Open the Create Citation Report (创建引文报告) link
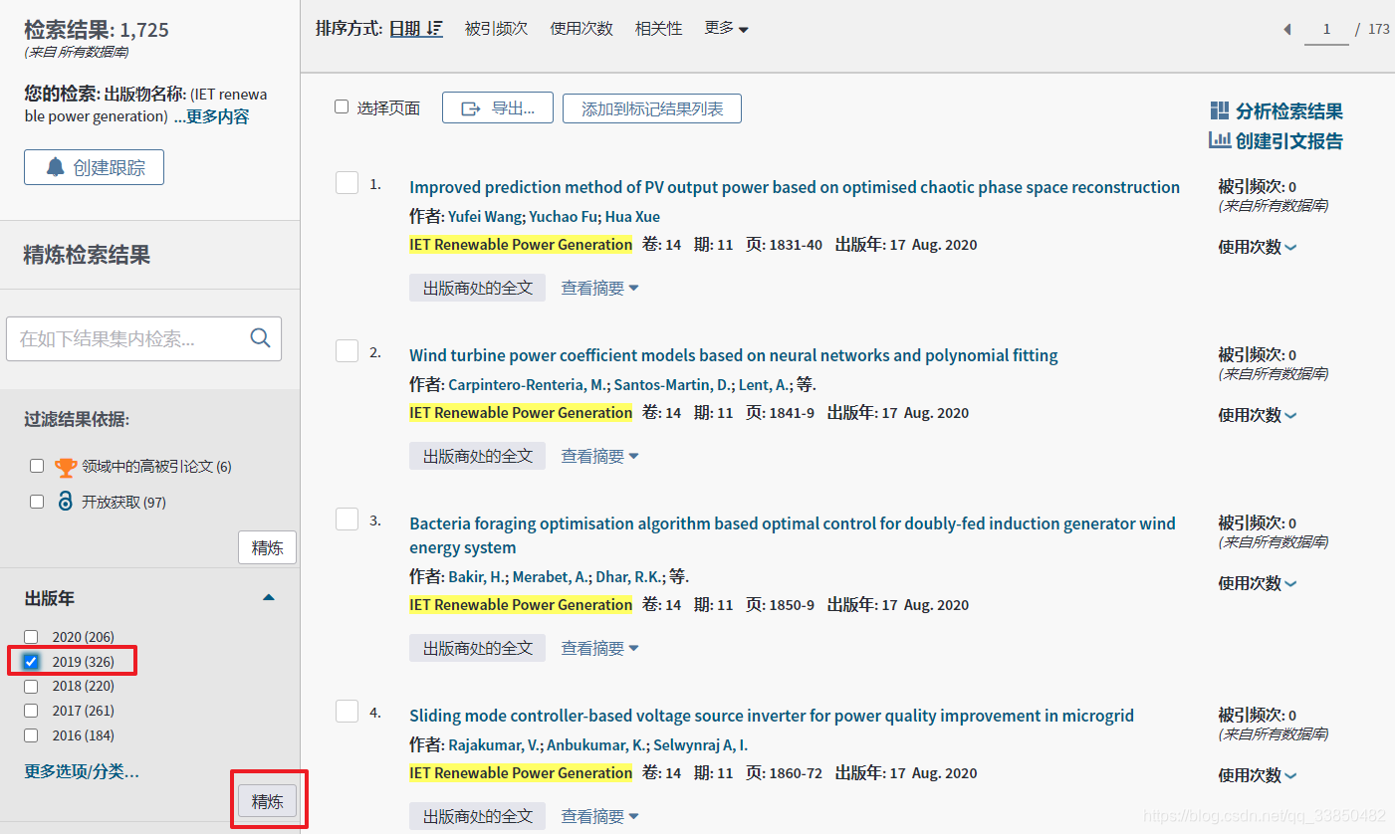Viewport: 1395px width, 834px height. pyautogui.click(x=1289, y=141)
